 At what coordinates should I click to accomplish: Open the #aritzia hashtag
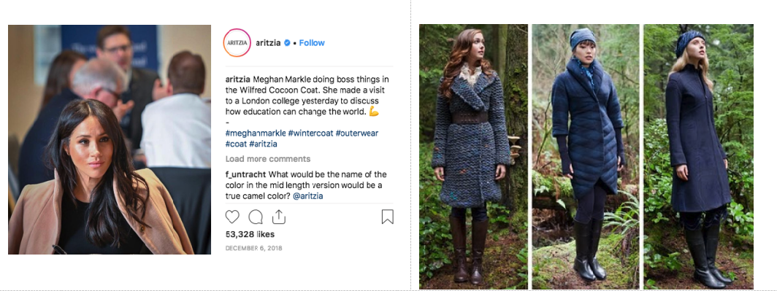pyautogui.click(x=263, y=144)
